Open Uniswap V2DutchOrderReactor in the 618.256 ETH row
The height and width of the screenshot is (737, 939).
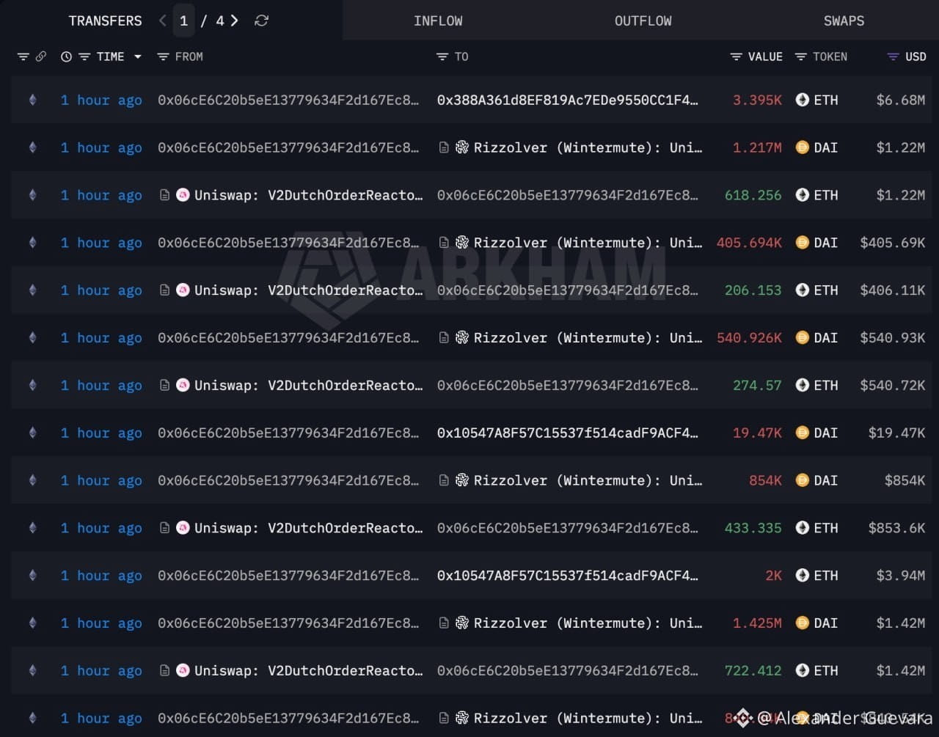309,195
